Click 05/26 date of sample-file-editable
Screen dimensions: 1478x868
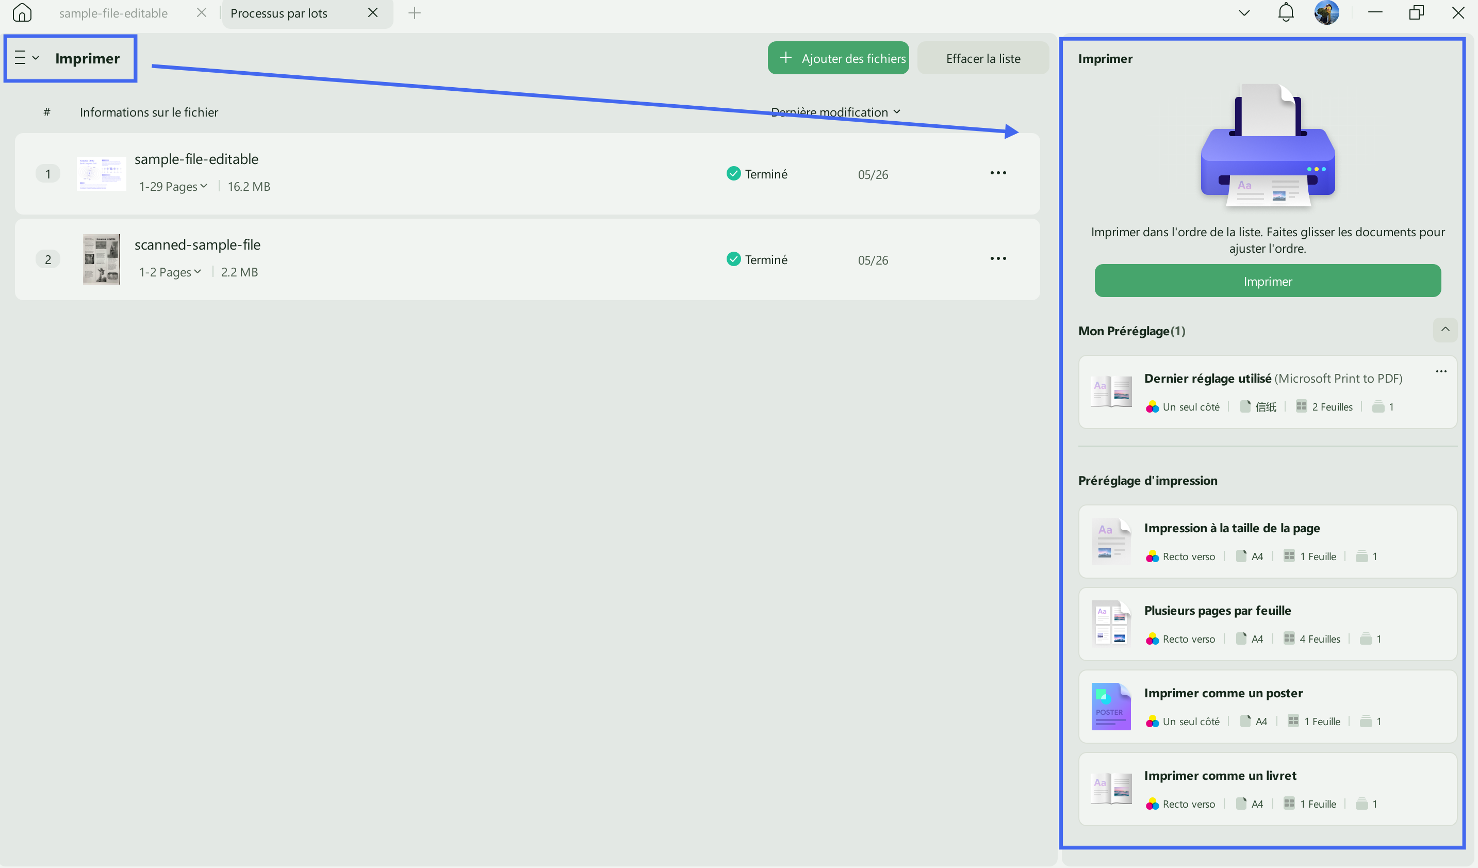coord(873,175)
